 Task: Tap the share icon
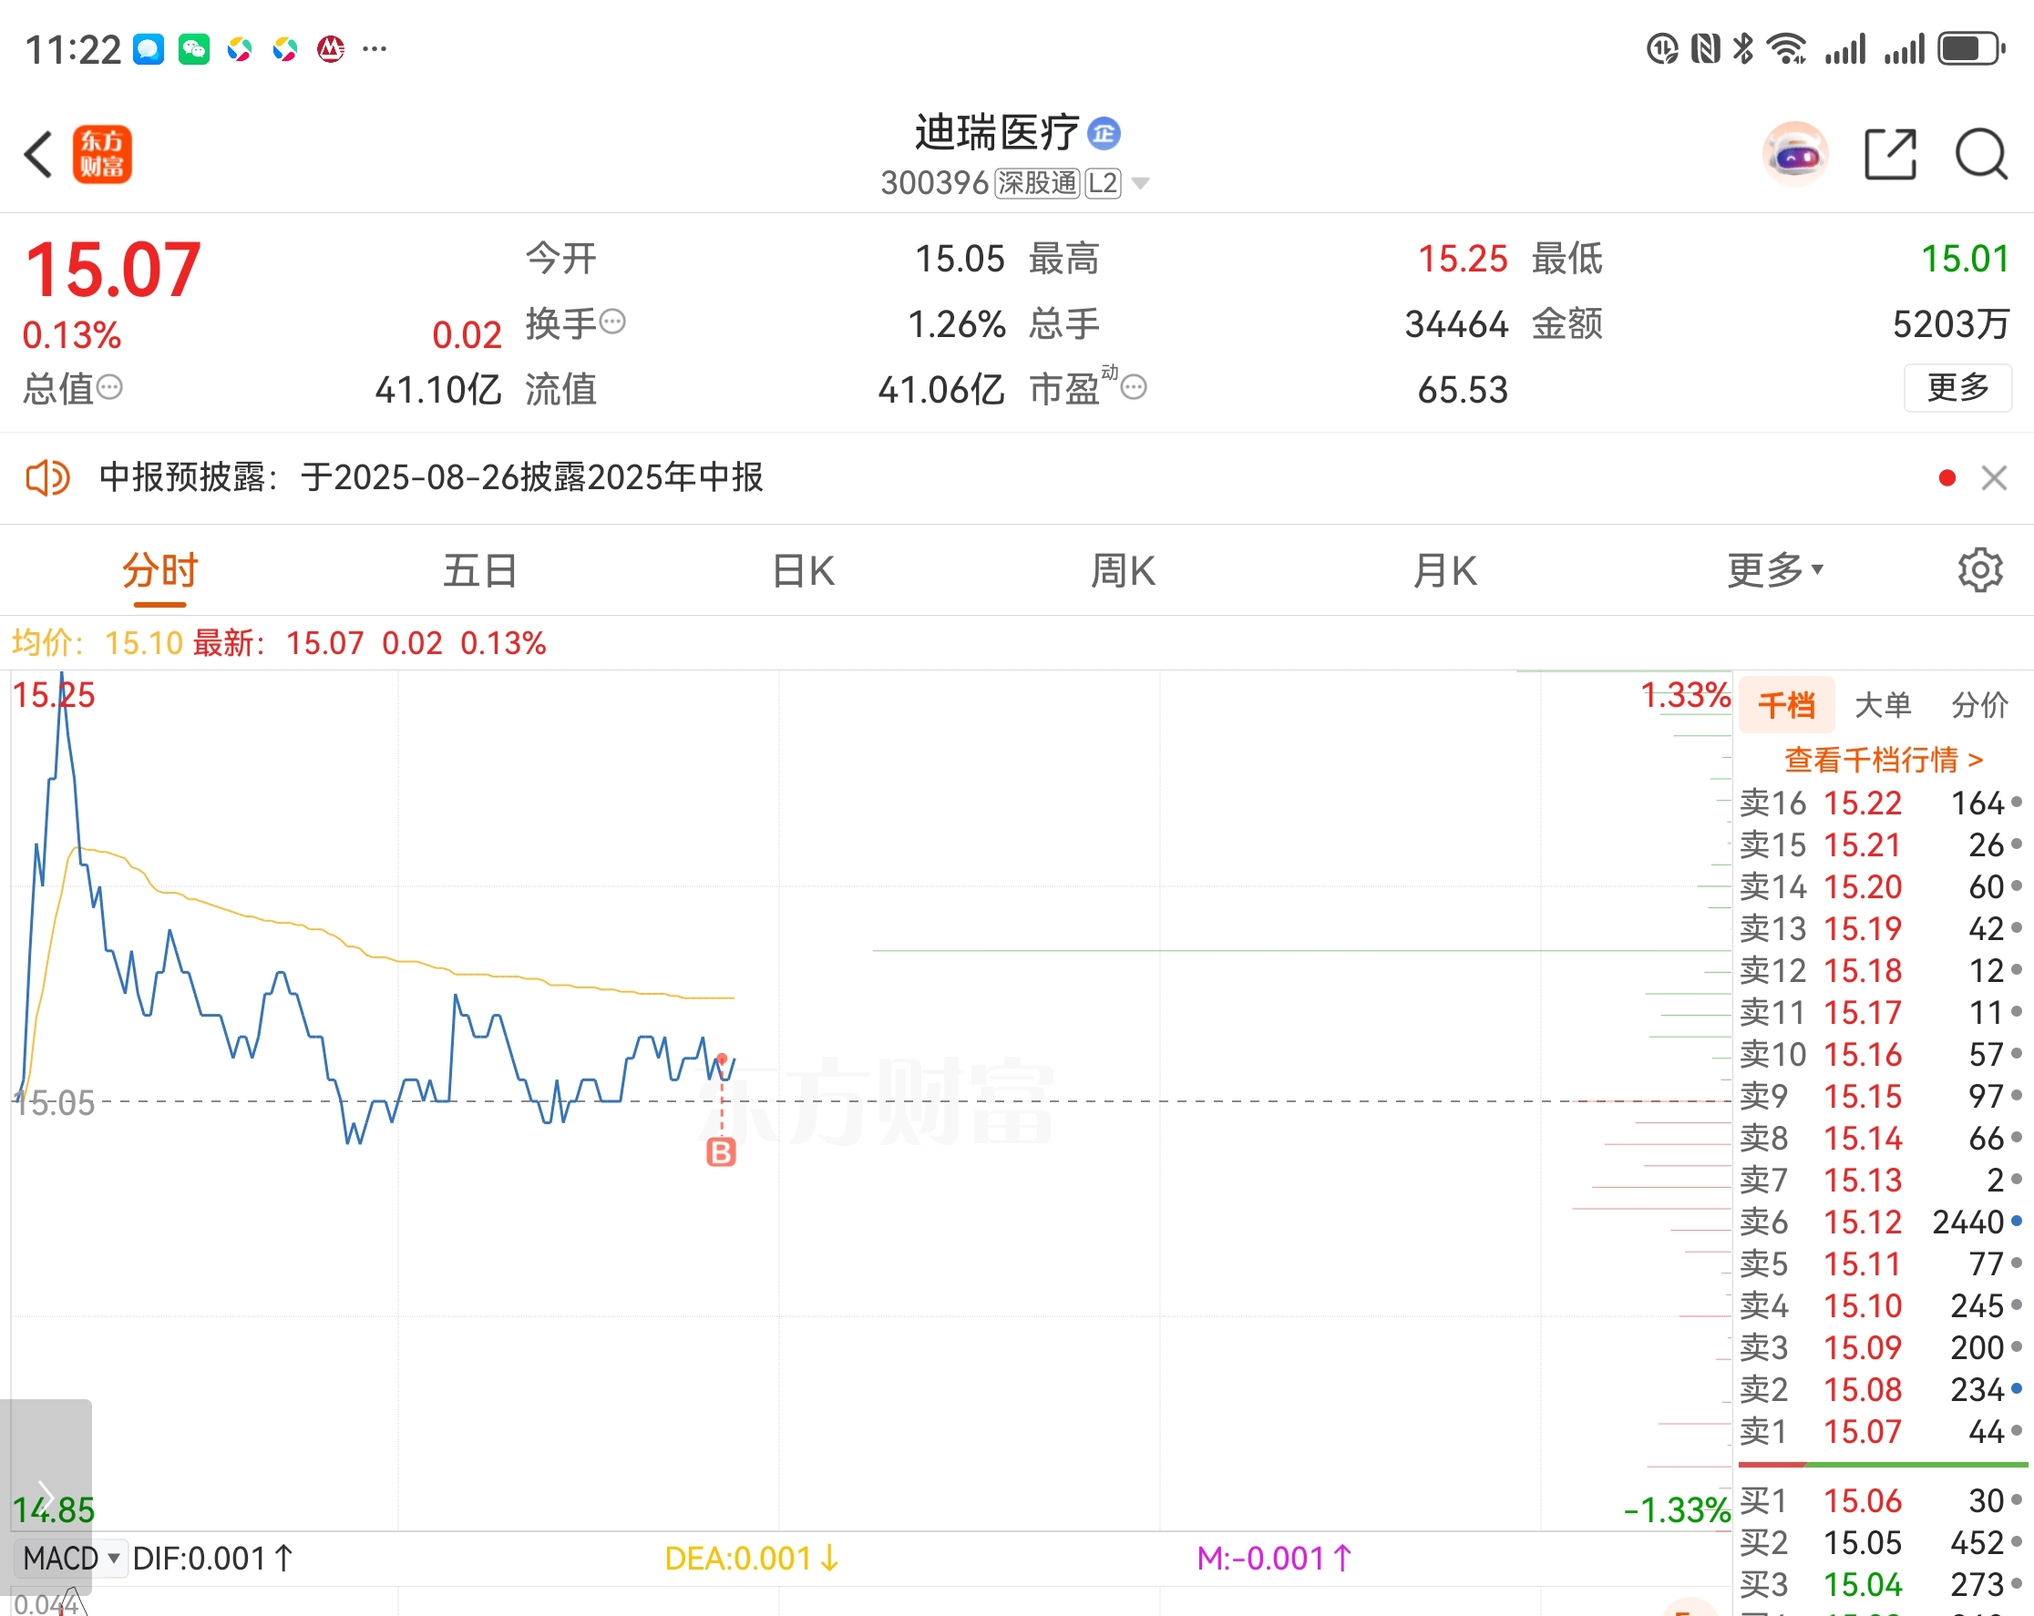pos(1891,154)
